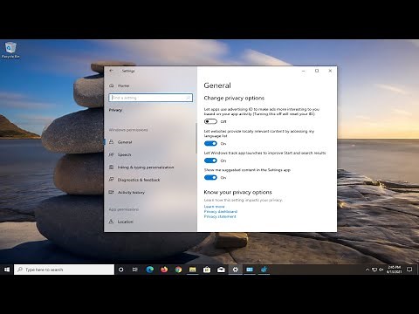Image resolution: width=419 pixels, height=314 pixels.
Task: Toggle the language list websites switch
Action: tap(210, 143)
